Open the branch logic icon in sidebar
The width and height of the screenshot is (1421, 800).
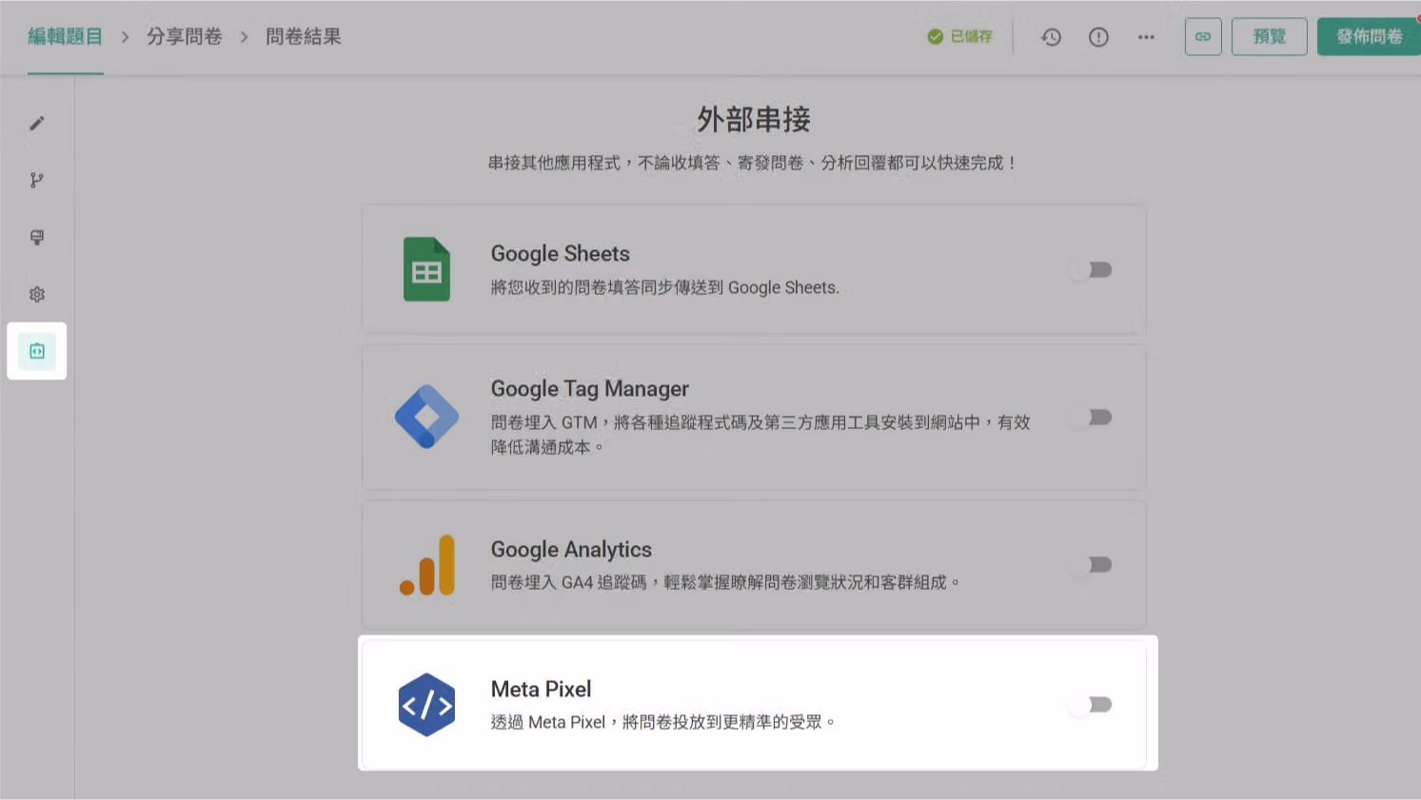[x=37, y=181]
